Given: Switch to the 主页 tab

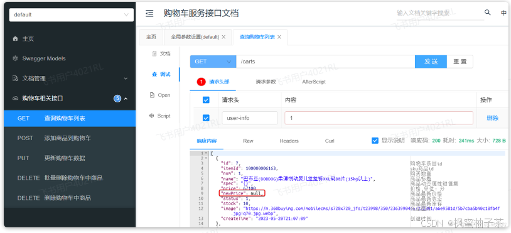Looking at the screenshot, I should click(x=151, y=37).
